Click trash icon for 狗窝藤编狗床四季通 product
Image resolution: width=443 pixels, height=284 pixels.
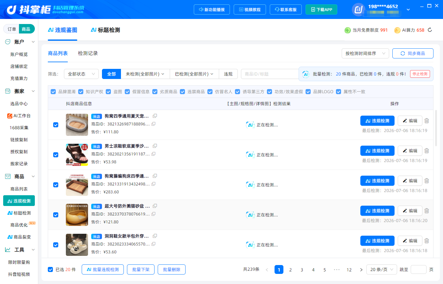[x=427, y=181]
